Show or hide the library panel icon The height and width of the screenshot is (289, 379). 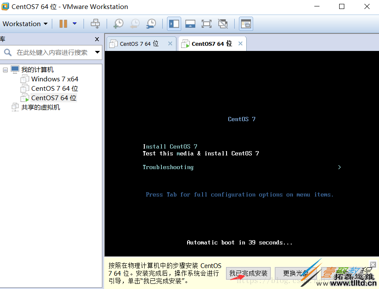click(174, 24)
